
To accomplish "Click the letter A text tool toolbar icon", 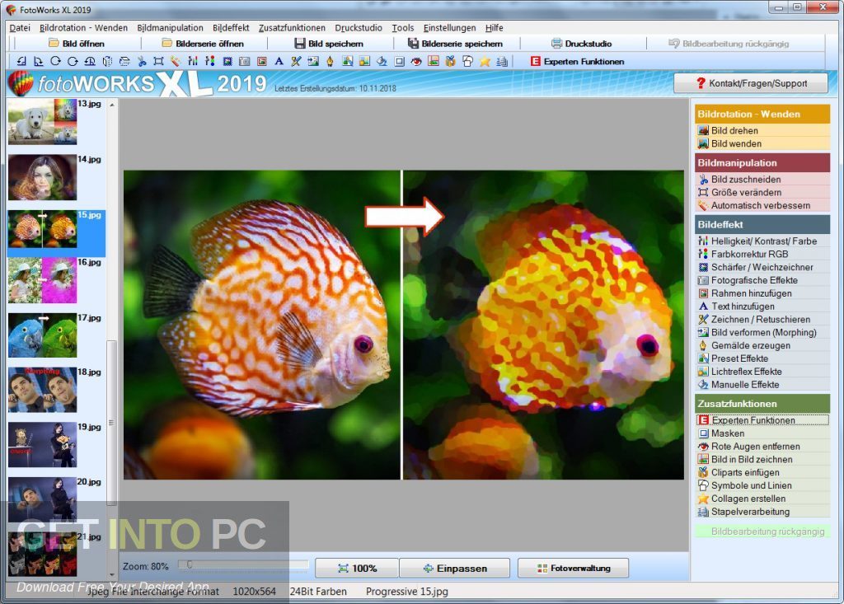I will tap(279, 61).
